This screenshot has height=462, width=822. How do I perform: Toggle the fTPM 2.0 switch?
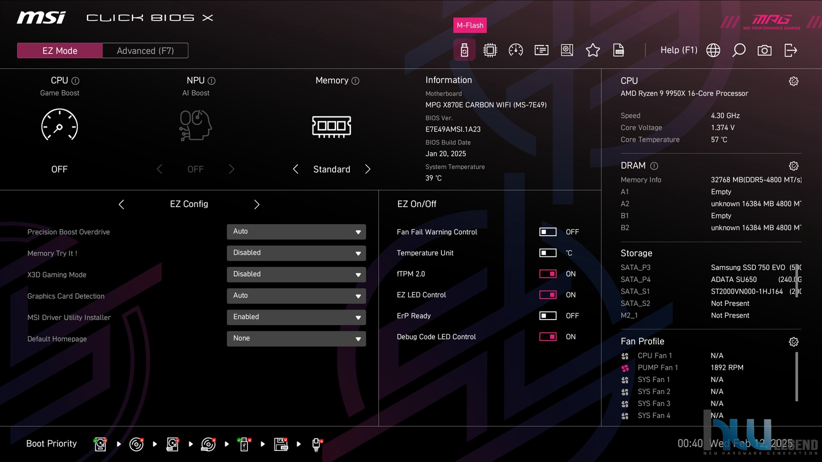coord(548,274)
